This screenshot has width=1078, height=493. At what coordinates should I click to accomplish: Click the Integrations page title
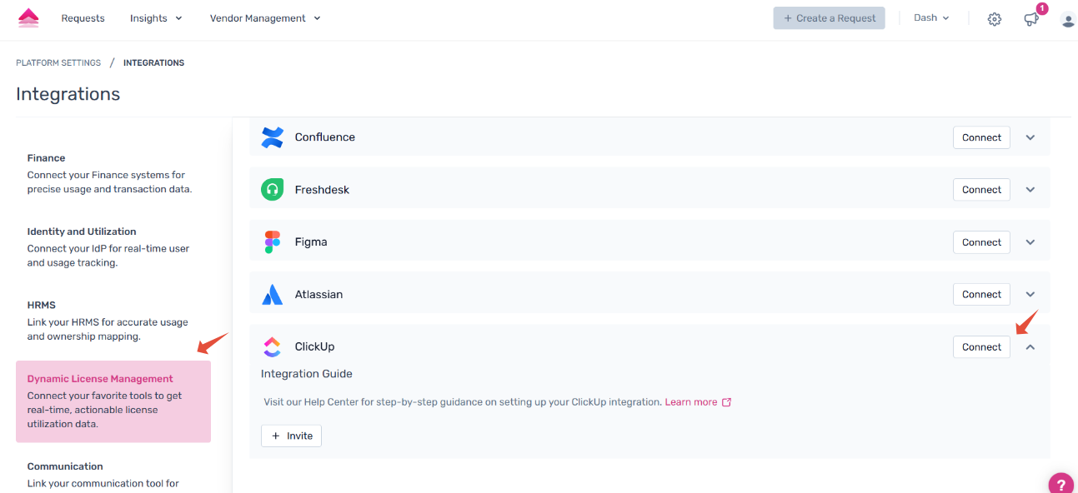pyautogui.click(x=68, y=94)
